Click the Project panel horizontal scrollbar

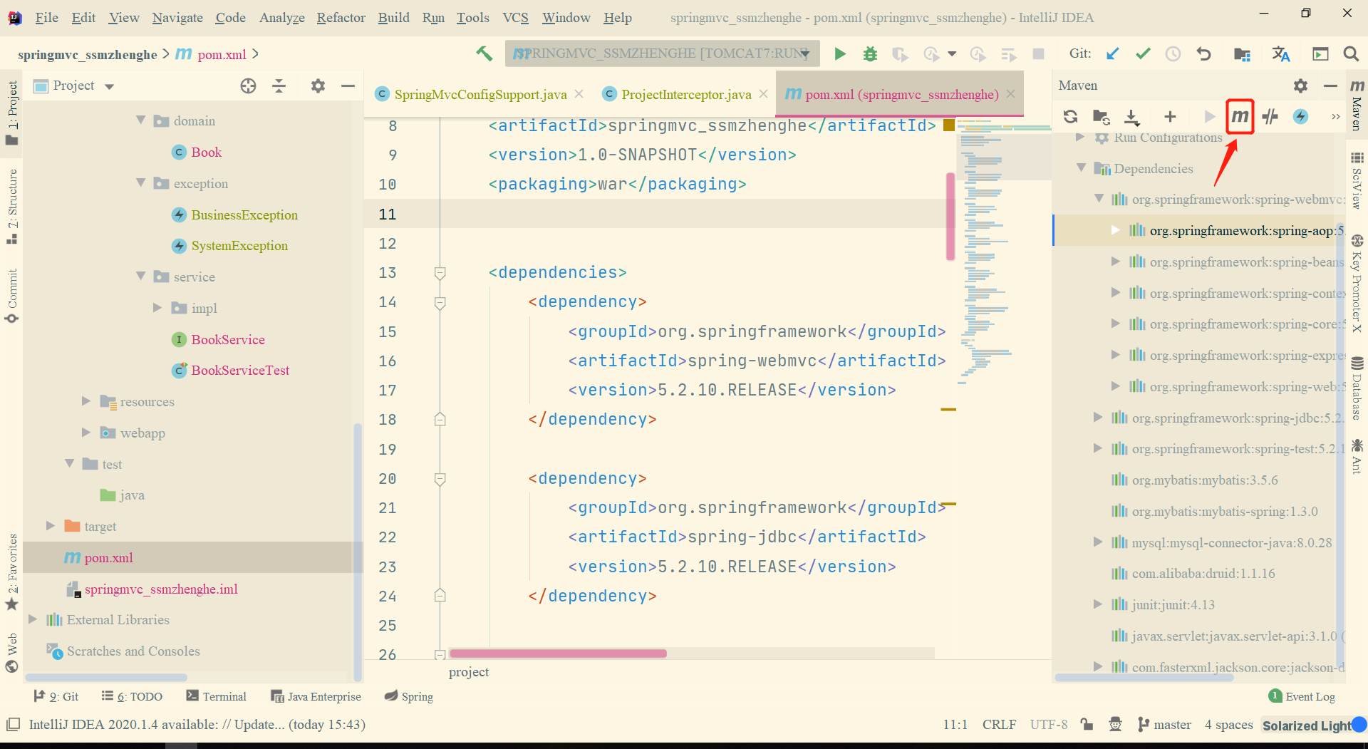(x=106, y=677)
